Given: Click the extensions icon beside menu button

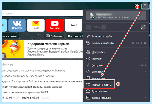Looking at the screenshot, I should 137,6.
